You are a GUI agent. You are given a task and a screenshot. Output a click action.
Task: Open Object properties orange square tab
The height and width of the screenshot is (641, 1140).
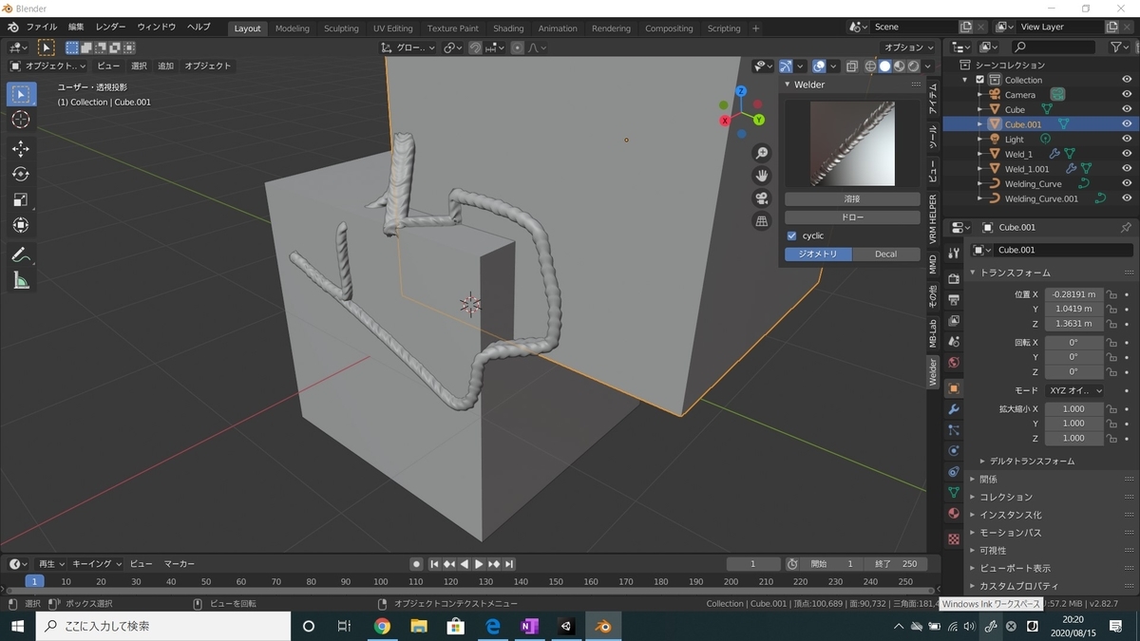point(954,388)
